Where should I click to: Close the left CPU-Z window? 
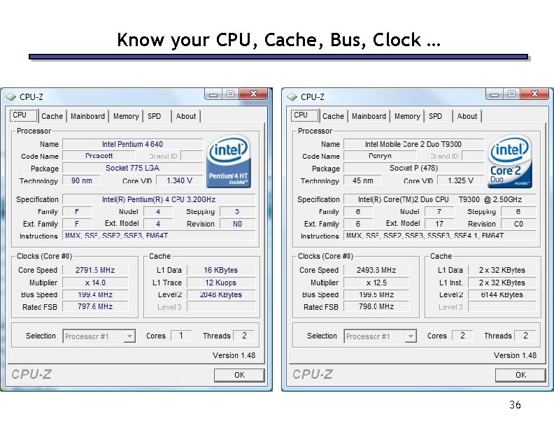253,94
